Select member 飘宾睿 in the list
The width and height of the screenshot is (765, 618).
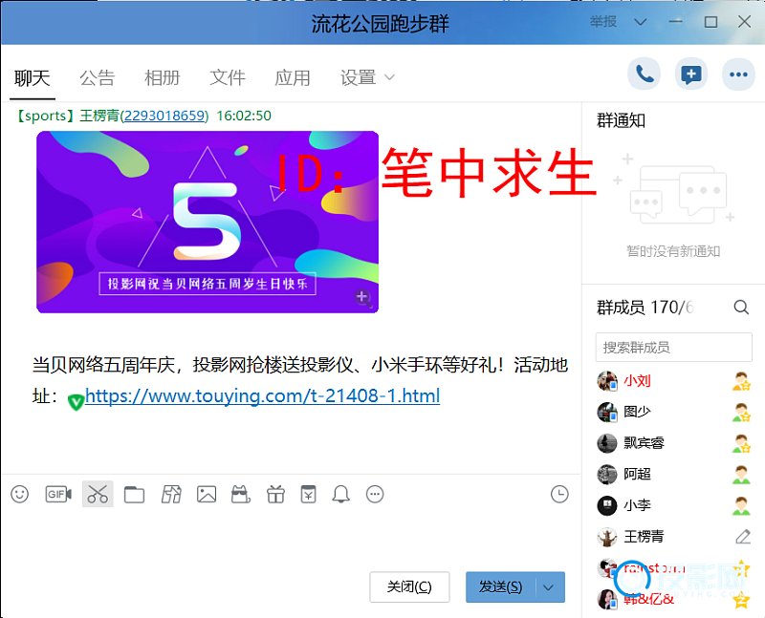[x=673, y=443]
